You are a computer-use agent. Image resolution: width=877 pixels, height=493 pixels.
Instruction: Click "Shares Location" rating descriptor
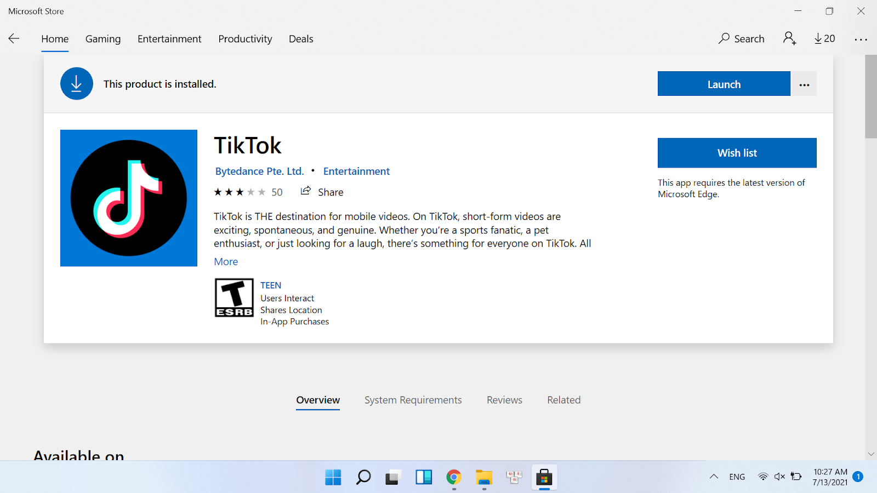click(291, 310)
